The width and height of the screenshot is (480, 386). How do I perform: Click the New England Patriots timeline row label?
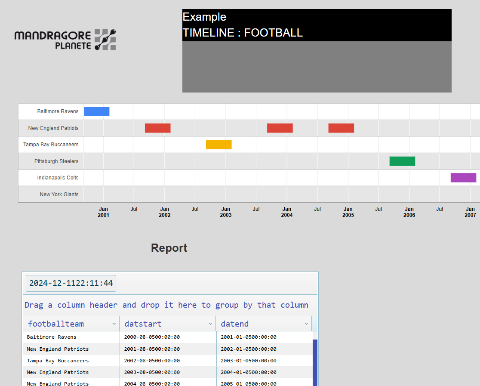[53, 128]
